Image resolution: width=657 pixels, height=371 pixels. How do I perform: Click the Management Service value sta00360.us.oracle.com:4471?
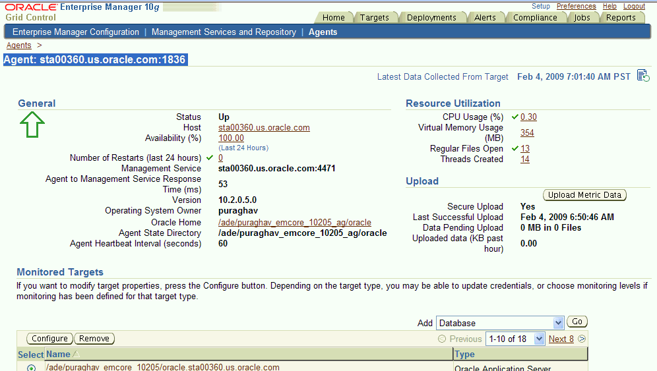pyautogui.click(x=276, y=168)
